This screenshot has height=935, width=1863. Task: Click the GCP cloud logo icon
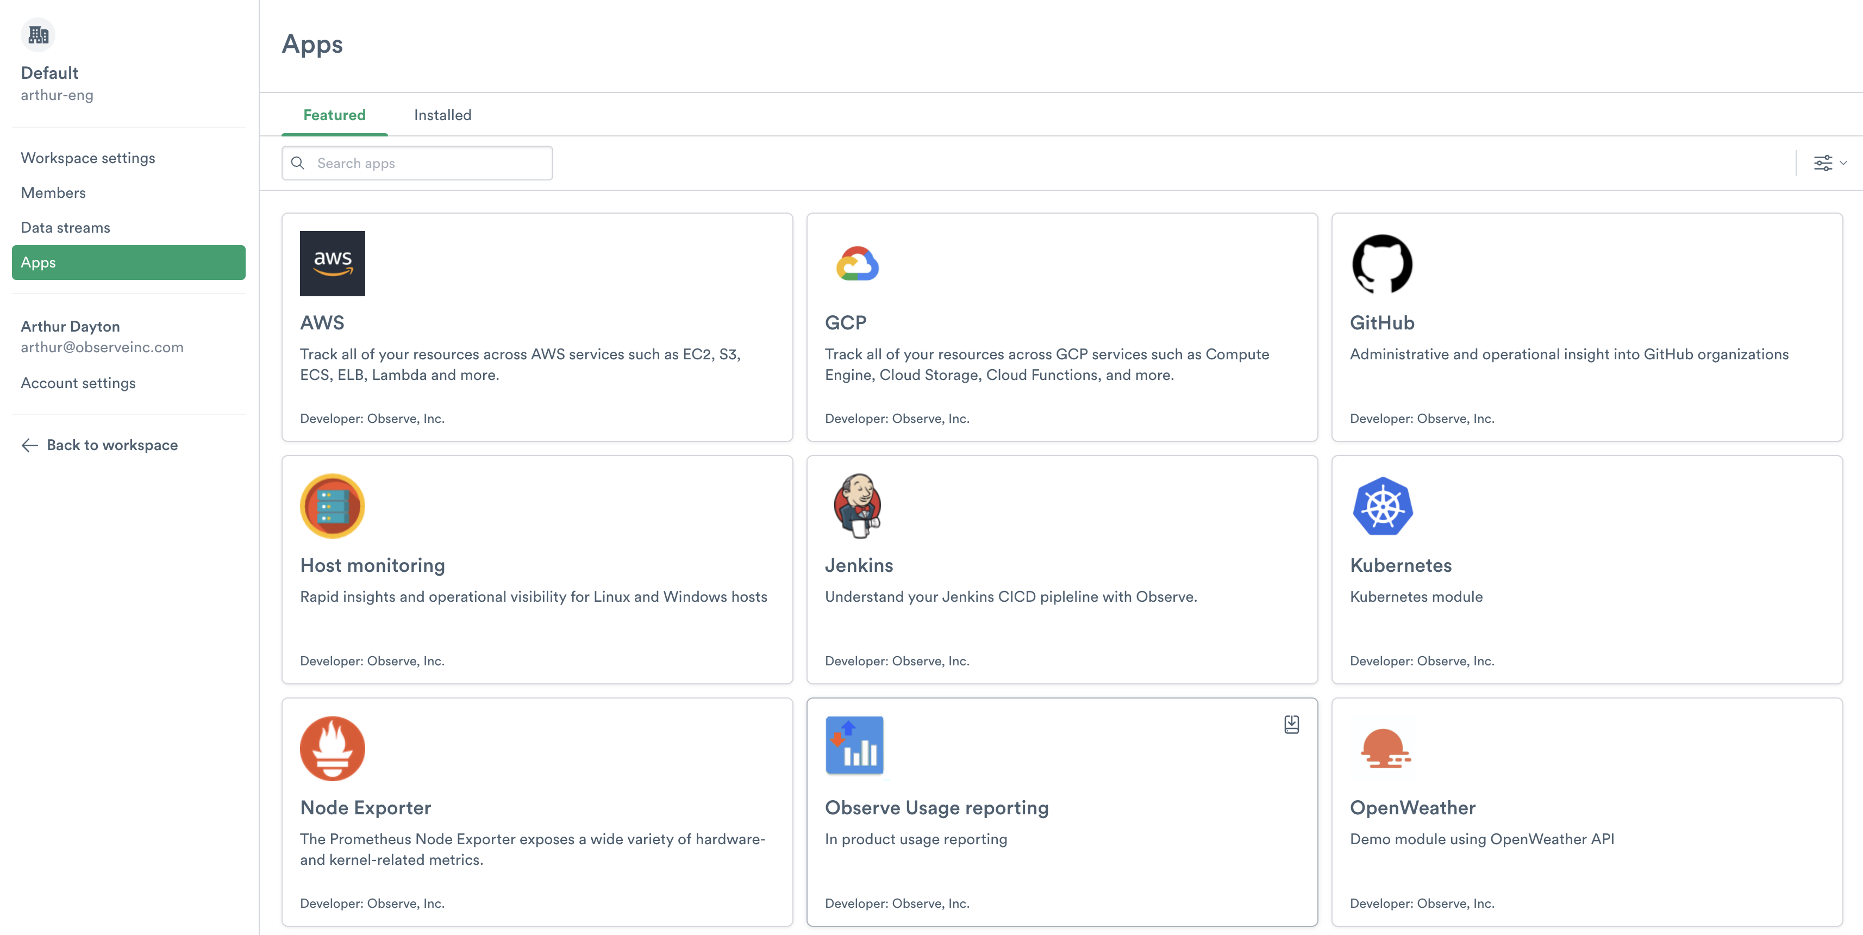(x=857, y=263)
